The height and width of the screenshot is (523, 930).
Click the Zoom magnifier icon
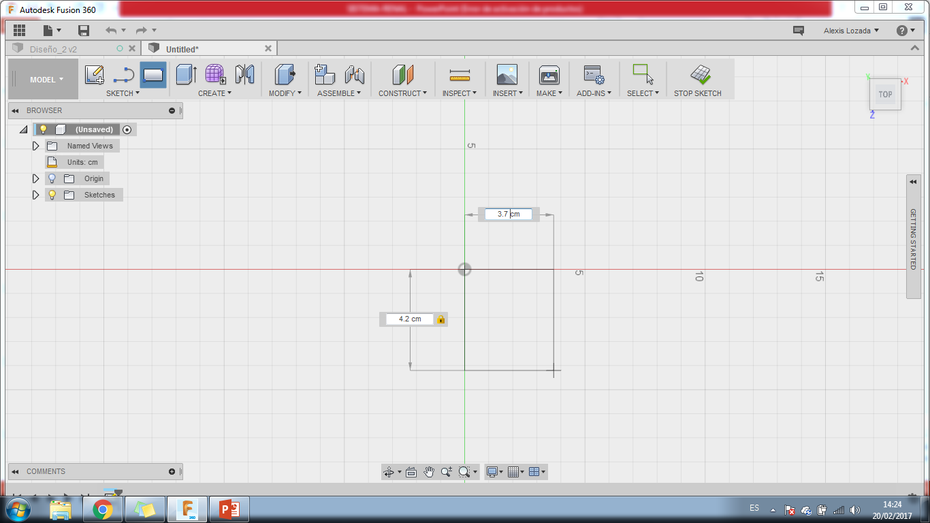click(447, 472)
